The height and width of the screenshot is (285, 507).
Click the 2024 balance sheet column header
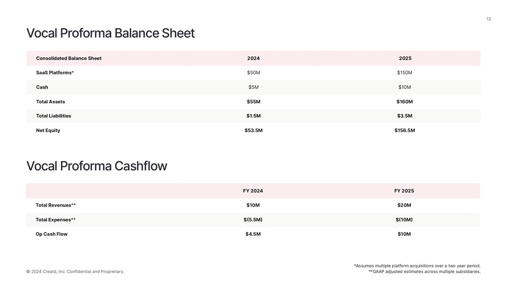click(253, 58)
